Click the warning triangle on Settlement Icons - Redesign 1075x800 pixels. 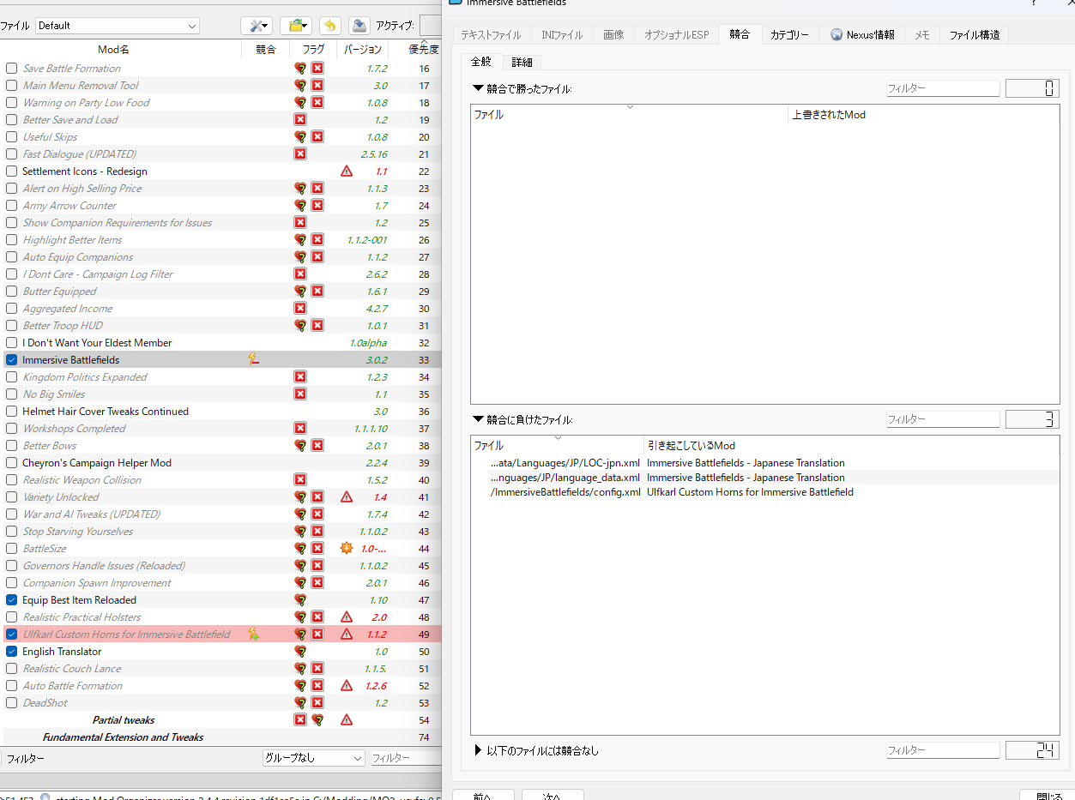347,171
